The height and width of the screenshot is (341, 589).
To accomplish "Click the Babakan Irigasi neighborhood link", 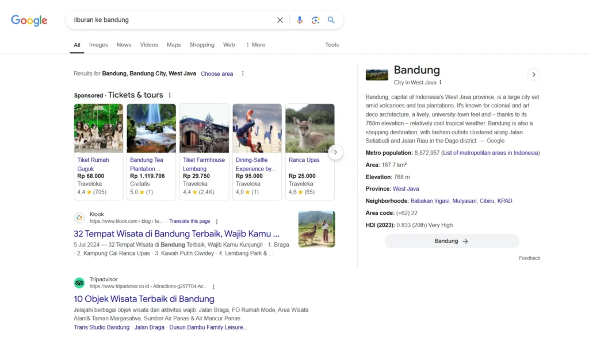I will (x=430, y=201).
